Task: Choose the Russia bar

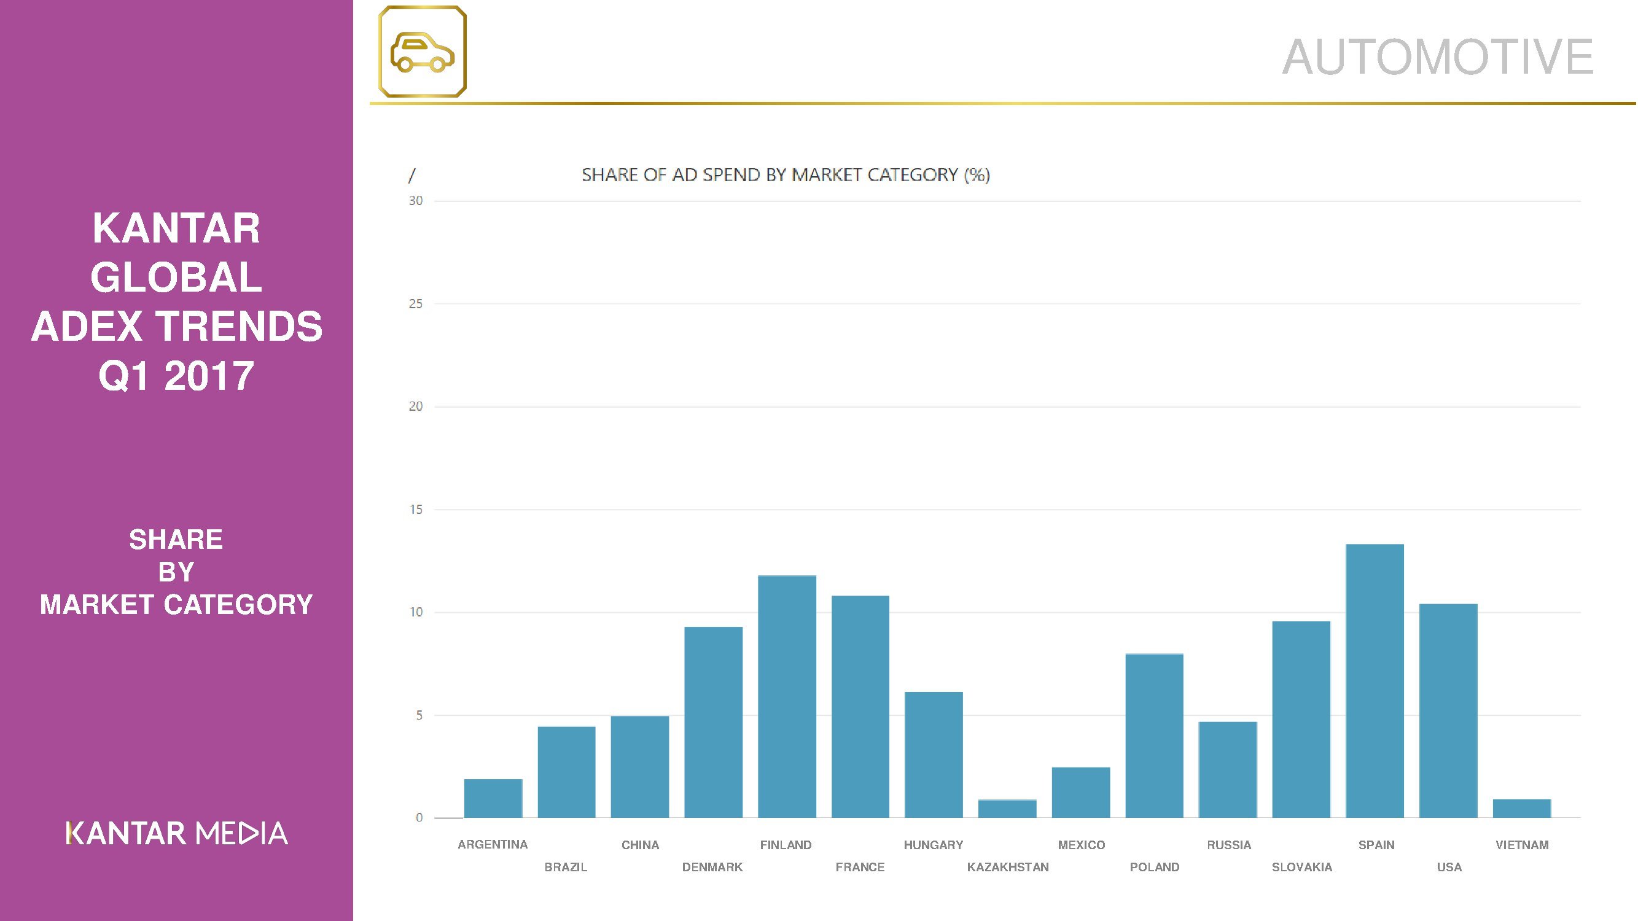Action: pos(1228,770)
